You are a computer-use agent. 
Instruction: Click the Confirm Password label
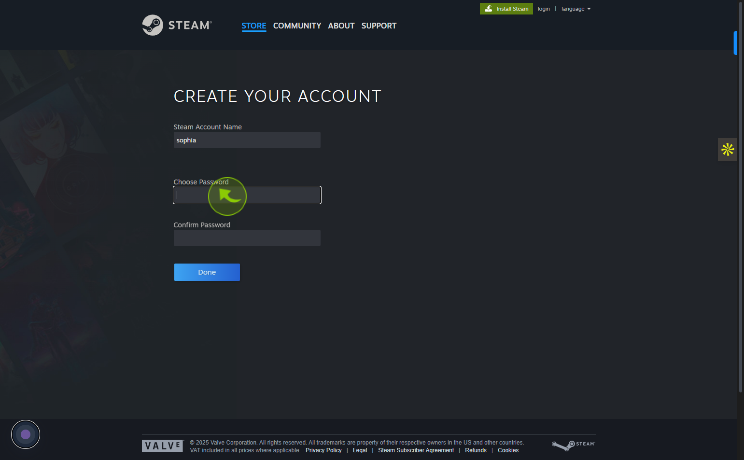tap(202, 225)
